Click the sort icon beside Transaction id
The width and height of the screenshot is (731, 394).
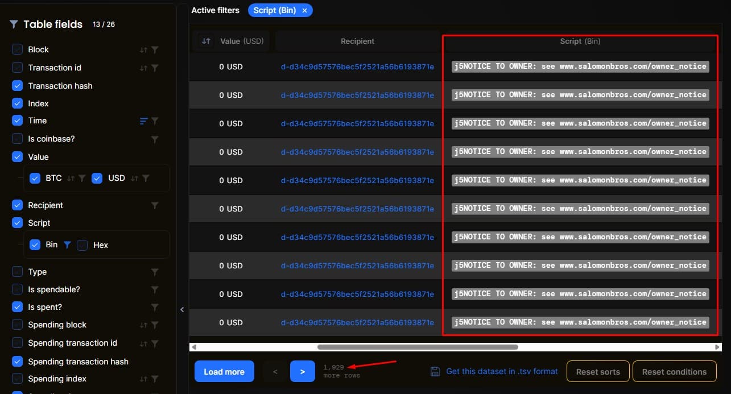coord(143,68)
